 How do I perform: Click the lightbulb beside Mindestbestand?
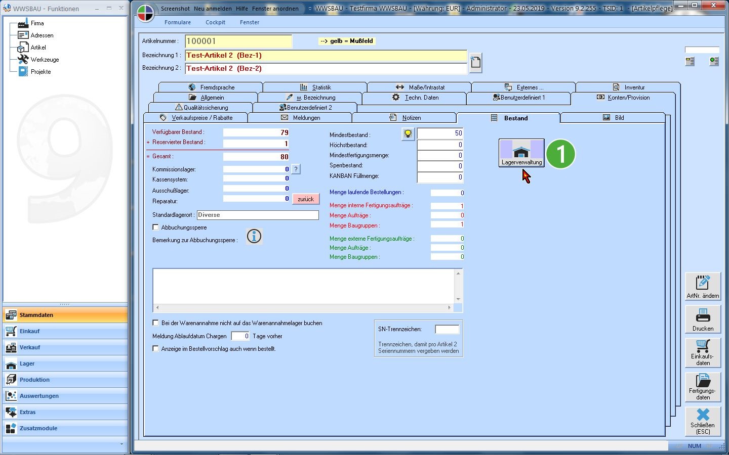pos(408,134)
